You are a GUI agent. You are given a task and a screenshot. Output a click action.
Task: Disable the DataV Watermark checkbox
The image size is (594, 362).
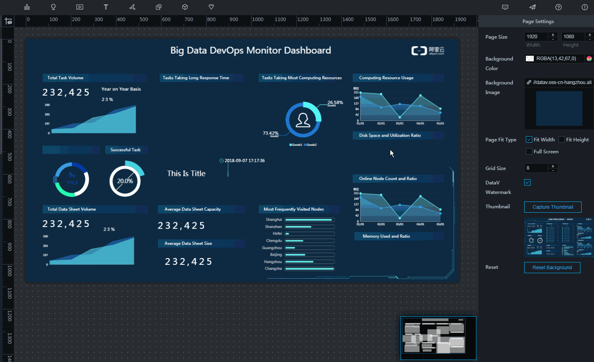[x=527, y=182]
